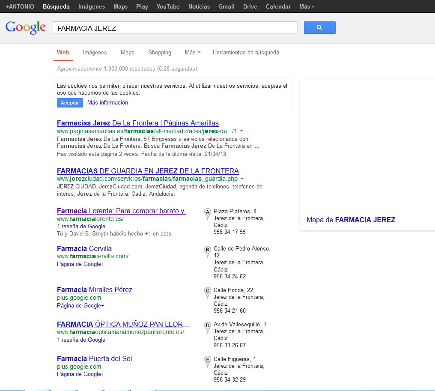Screen dimensions: 435x391
Task: Open Maps in the top black bar
Action: pyautogui.click(x=120, y=7)
